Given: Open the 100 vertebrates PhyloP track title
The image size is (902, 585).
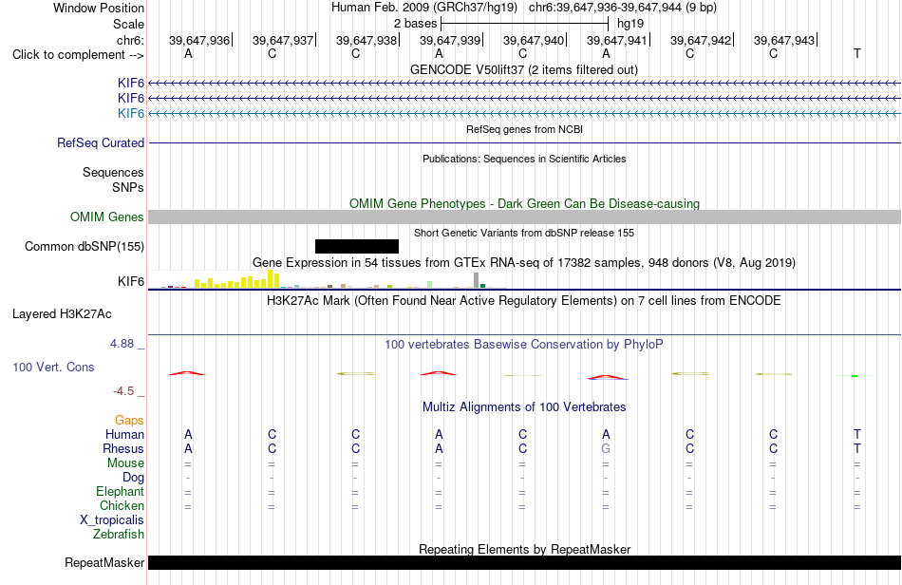Looking at the screenshot, I should [523, 345].
